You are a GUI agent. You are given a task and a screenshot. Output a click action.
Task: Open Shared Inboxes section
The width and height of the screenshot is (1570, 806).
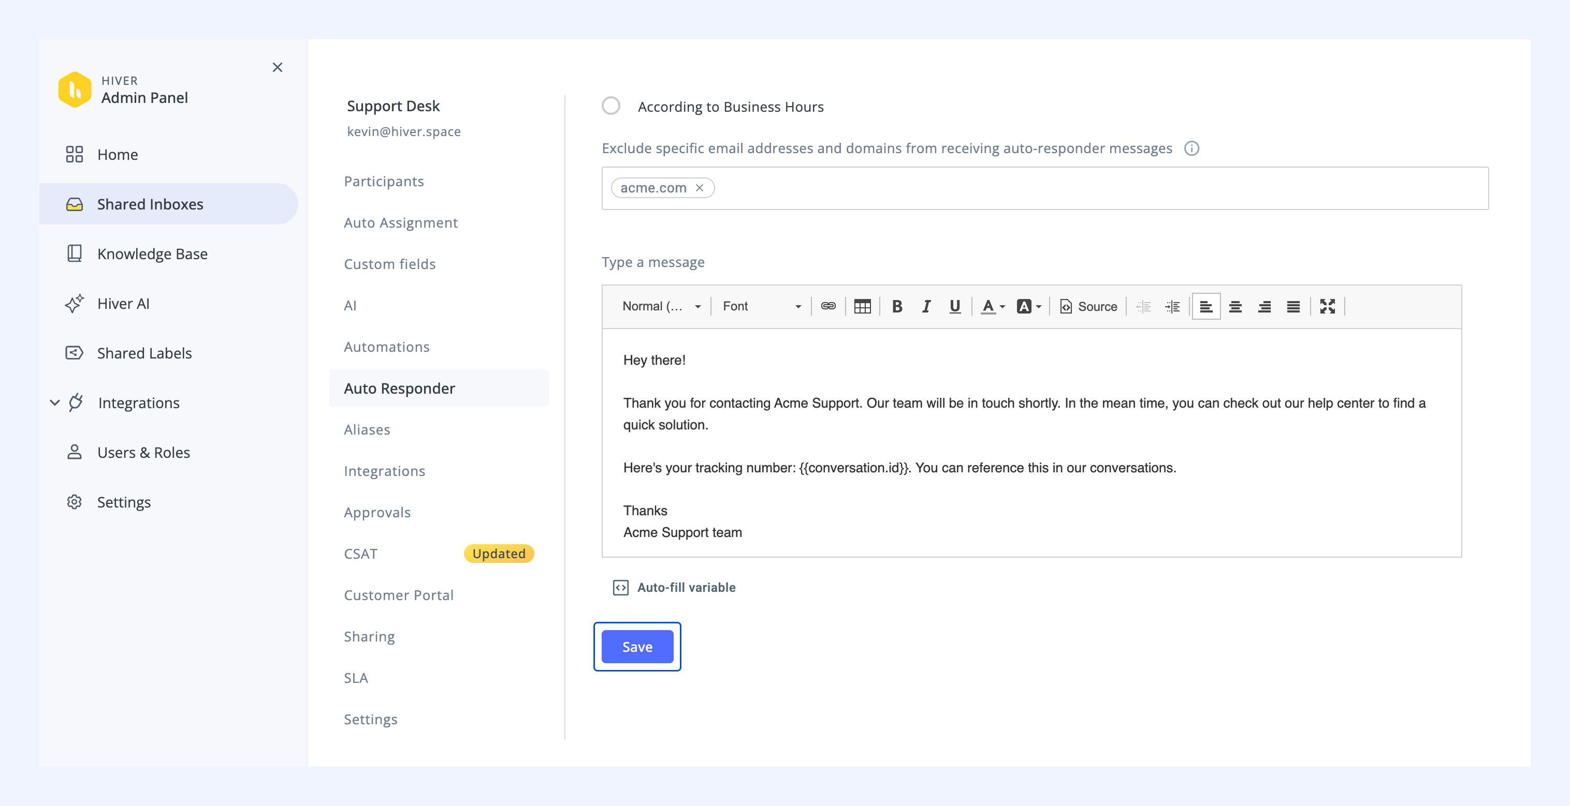click(x=169, y=204)
